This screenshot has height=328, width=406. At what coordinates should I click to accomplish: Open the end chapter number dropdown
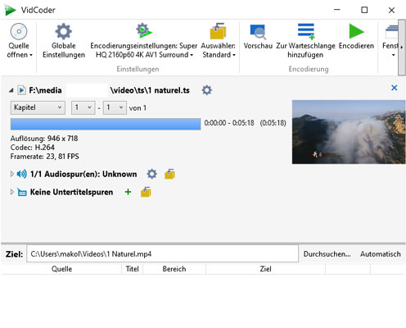115,107
